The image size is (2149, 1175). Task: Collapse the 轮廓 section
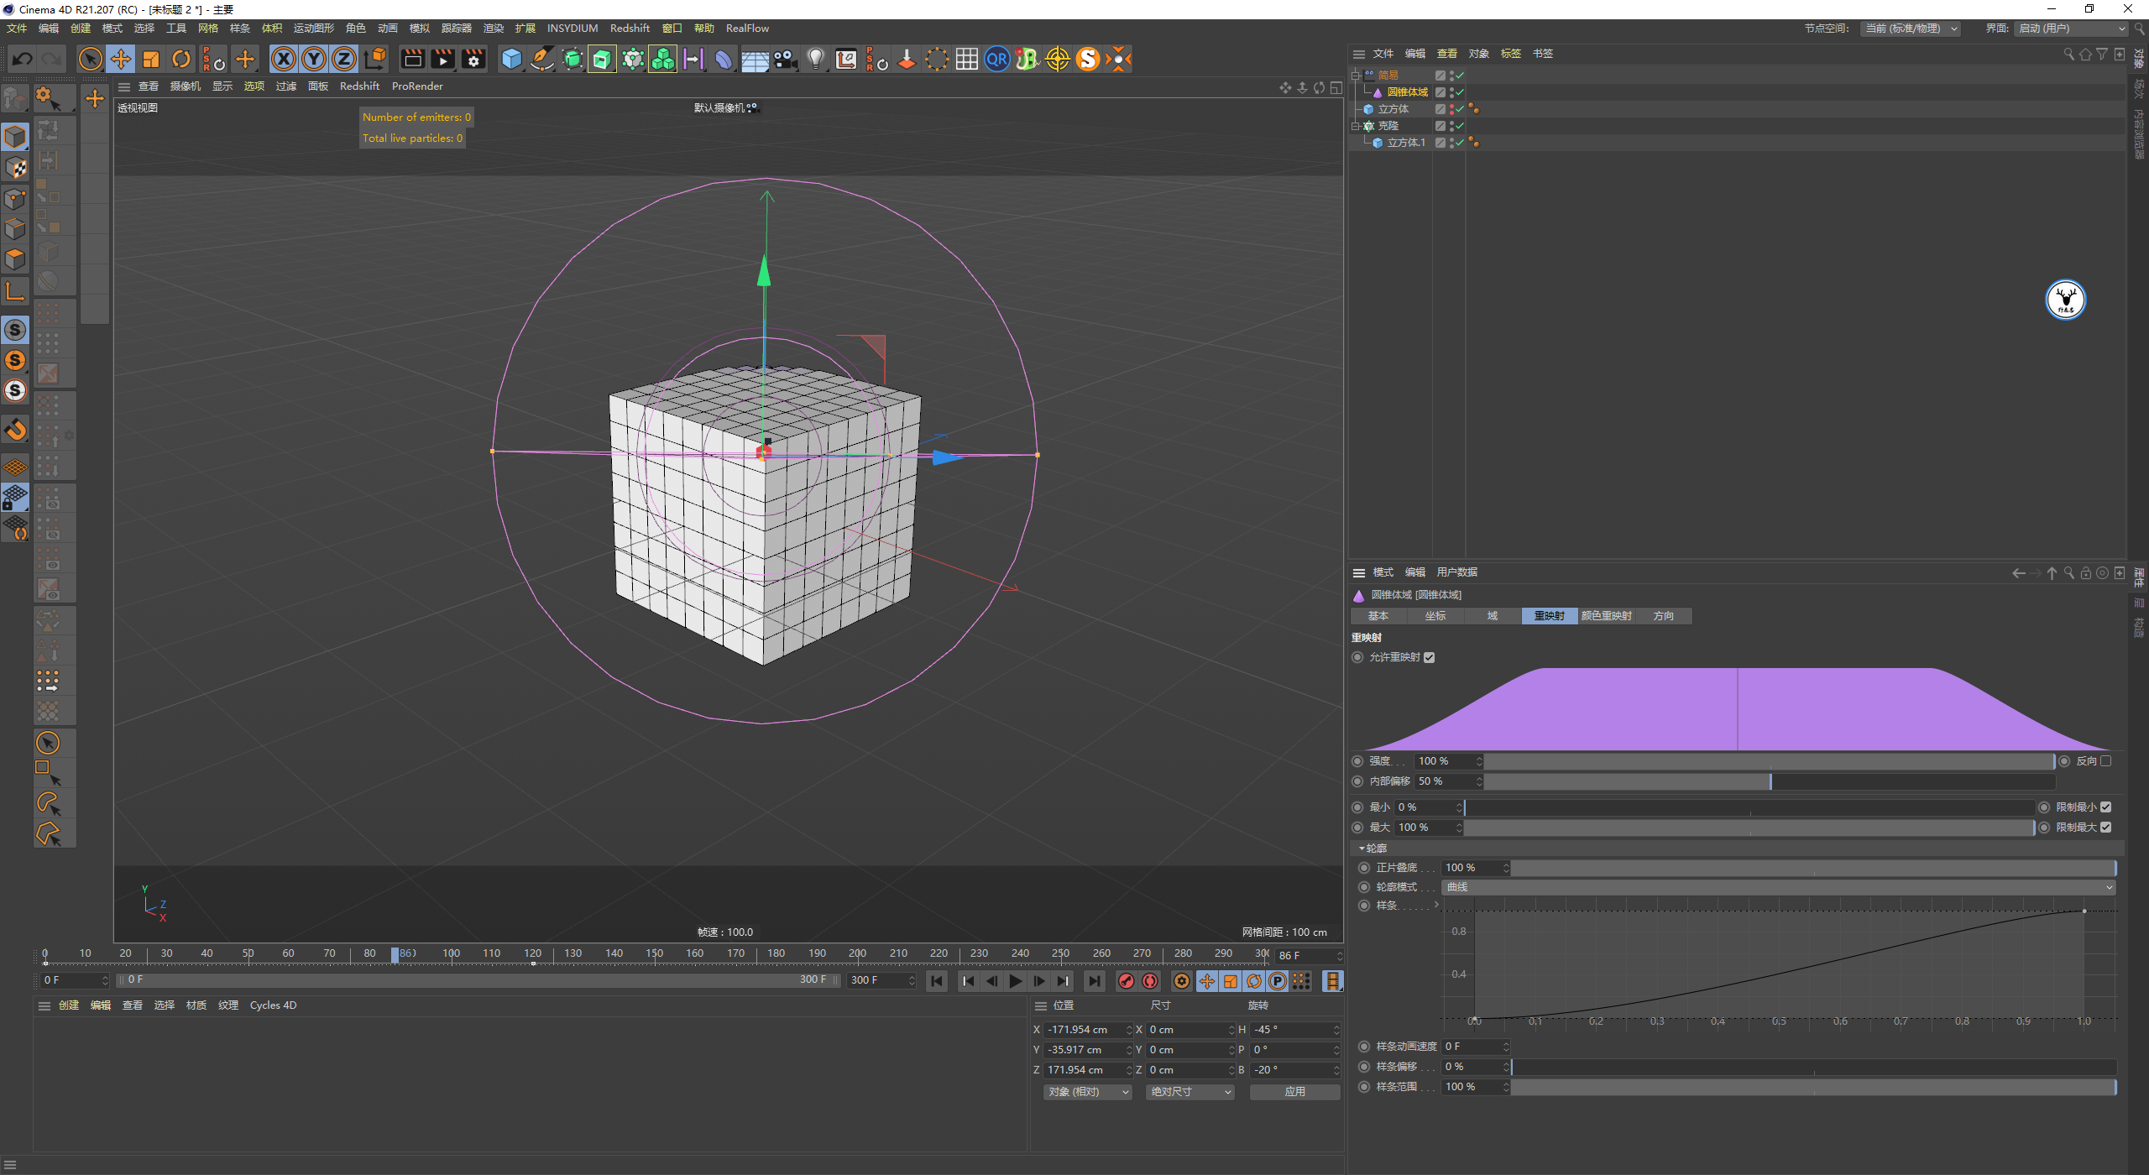coord(1362,849)
